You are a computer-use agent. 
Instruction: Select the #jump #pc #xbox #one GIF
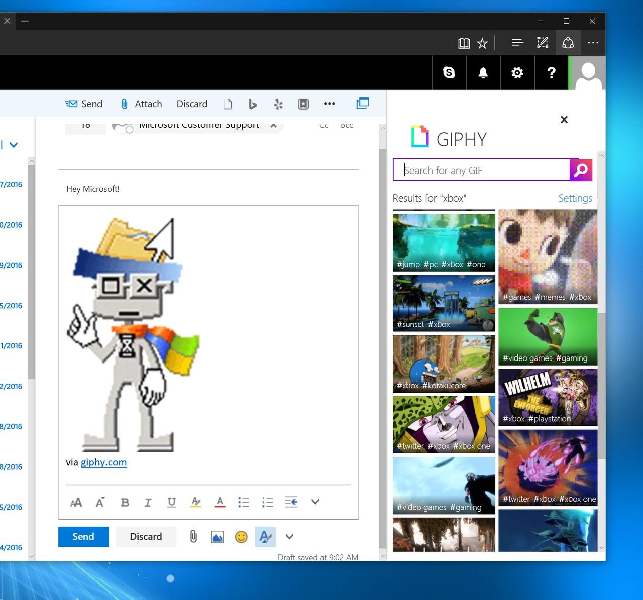coord(444,243)
